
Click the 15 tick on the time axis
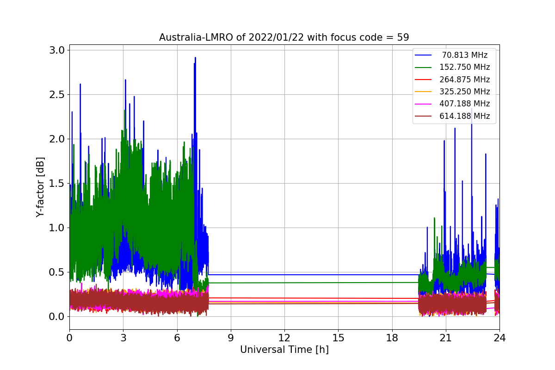click(x=338, y=338)
